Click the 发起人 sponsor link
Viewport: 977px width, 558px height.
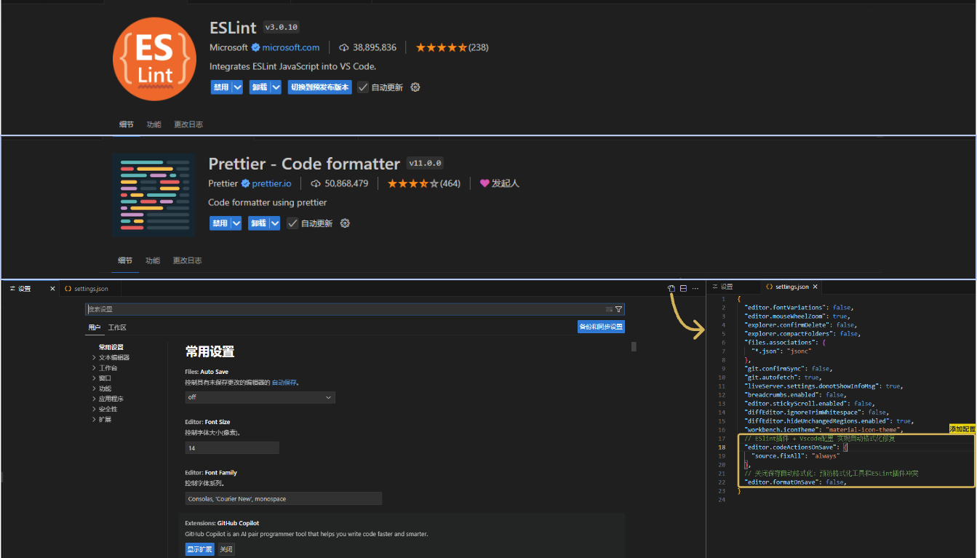pos(506,183)
